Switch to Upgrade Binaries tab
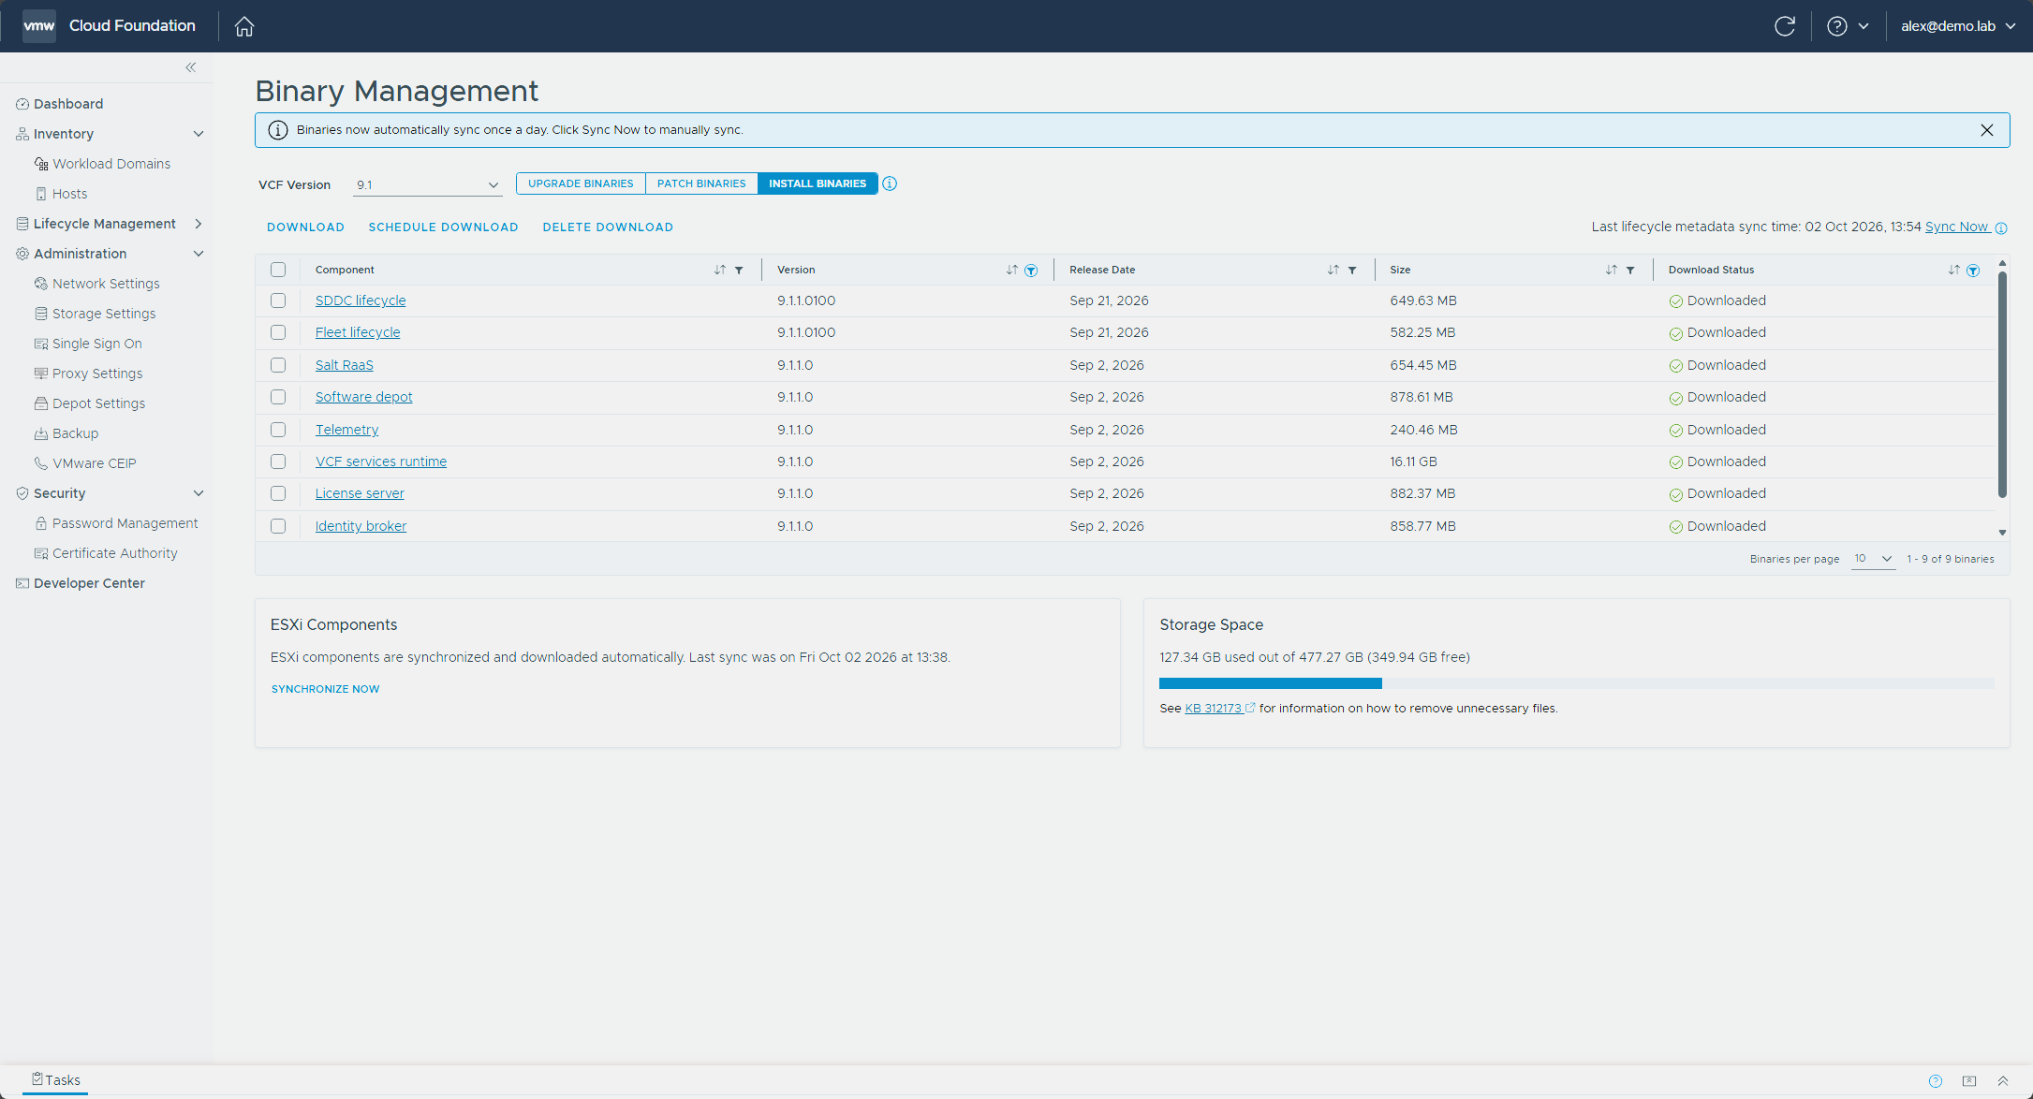 (x=581, y=183)
